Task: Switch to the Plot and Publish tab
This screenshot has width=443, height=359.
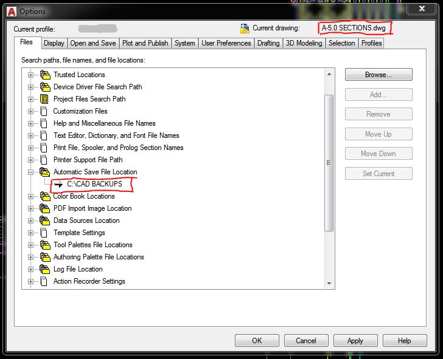Action: click(x=145, y=43)
